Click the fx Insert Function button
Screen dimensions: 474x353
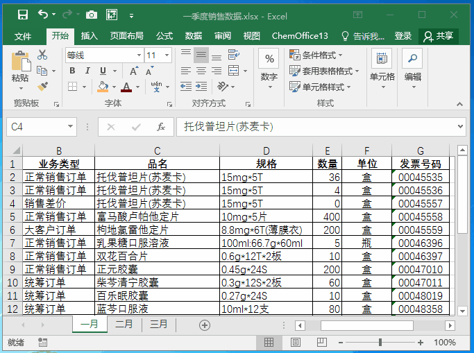point(161,127)
